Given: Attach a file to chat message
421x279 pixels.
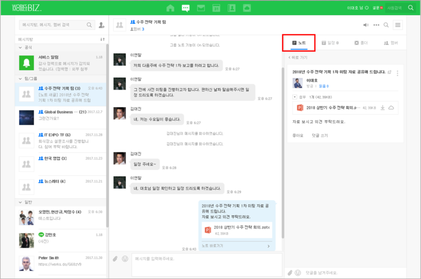Looking at the screenshot, I should [115, 259].
